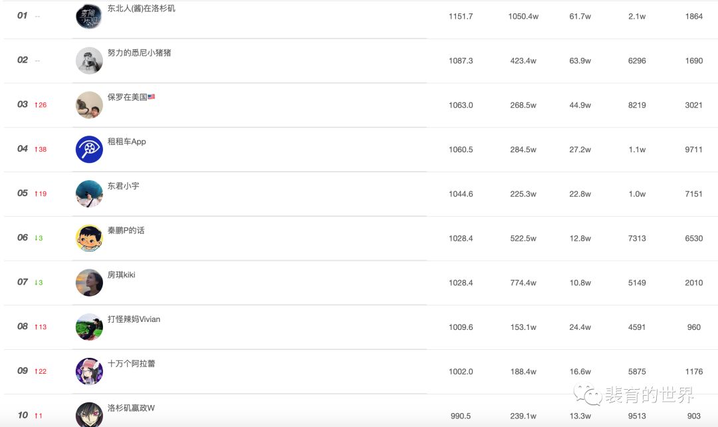Screen dimensions: 718x427
Task: Open the 房琪kiki account name
Action: pos(121,275)
